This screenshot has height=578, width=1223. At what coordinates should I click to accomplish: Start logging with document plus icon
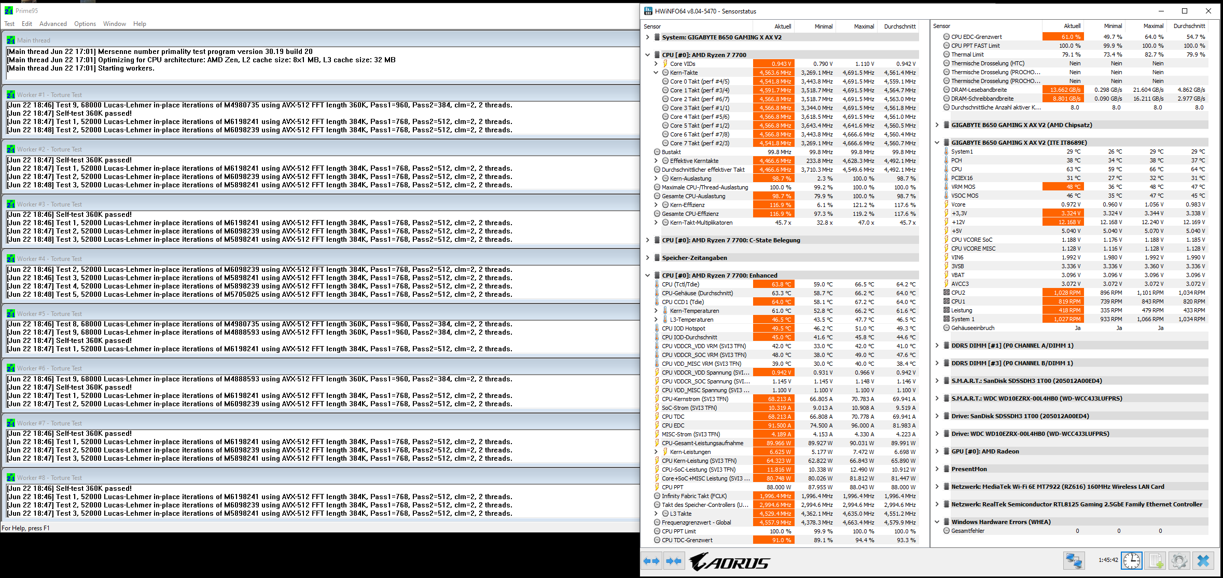click(1156, 561)
